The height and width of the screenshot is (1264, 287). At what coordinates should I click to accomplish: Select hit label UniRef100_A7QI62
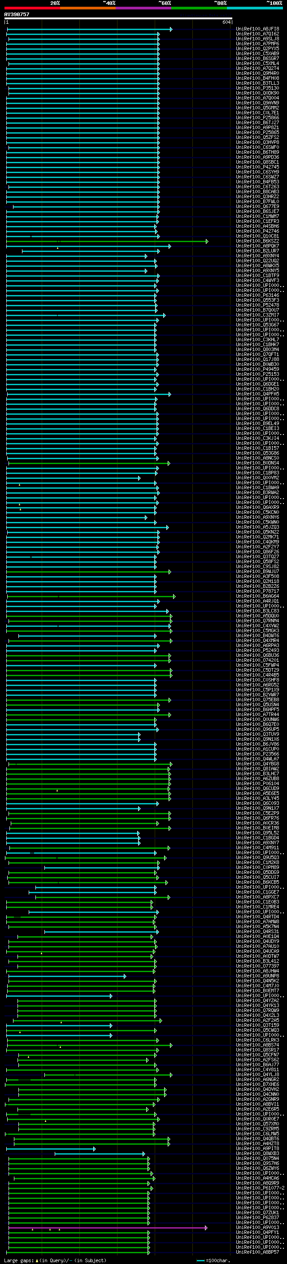tap(257, 34)
